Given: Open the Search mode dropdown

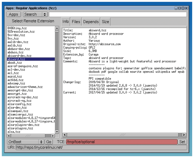Looking at the screenshot, I should [35, 14].
